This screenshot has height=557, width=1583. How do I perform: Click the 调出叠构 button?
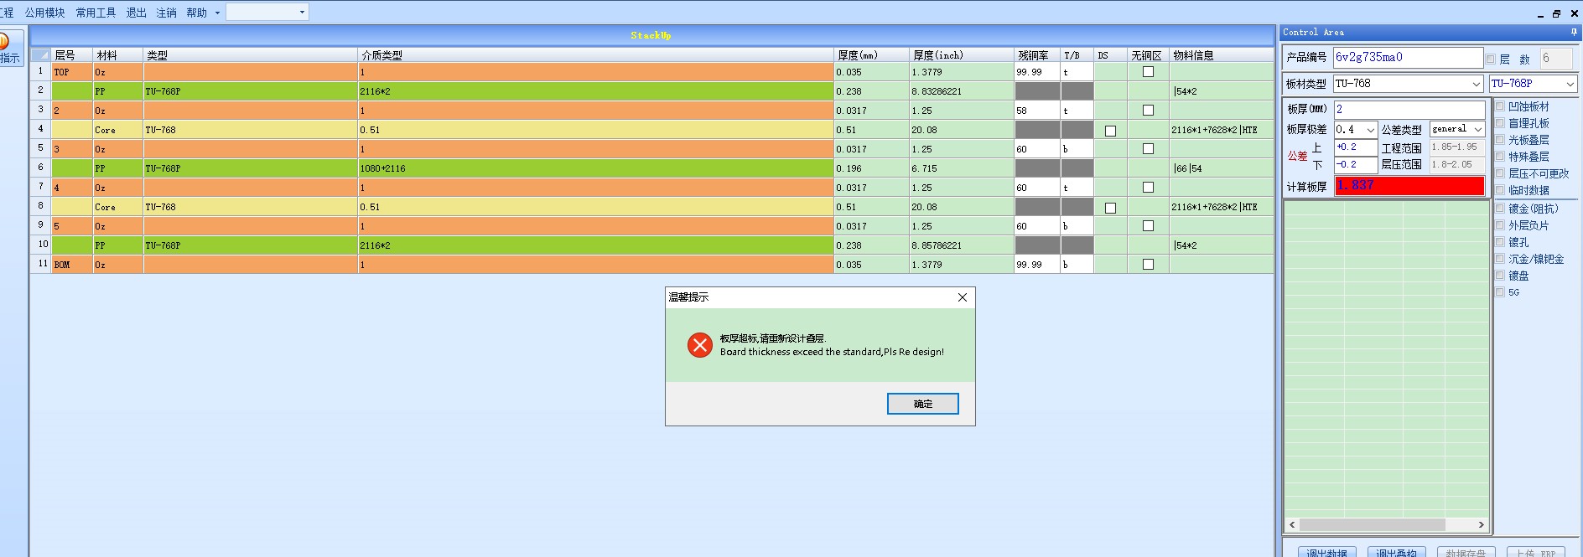[x=1396, y=552]
